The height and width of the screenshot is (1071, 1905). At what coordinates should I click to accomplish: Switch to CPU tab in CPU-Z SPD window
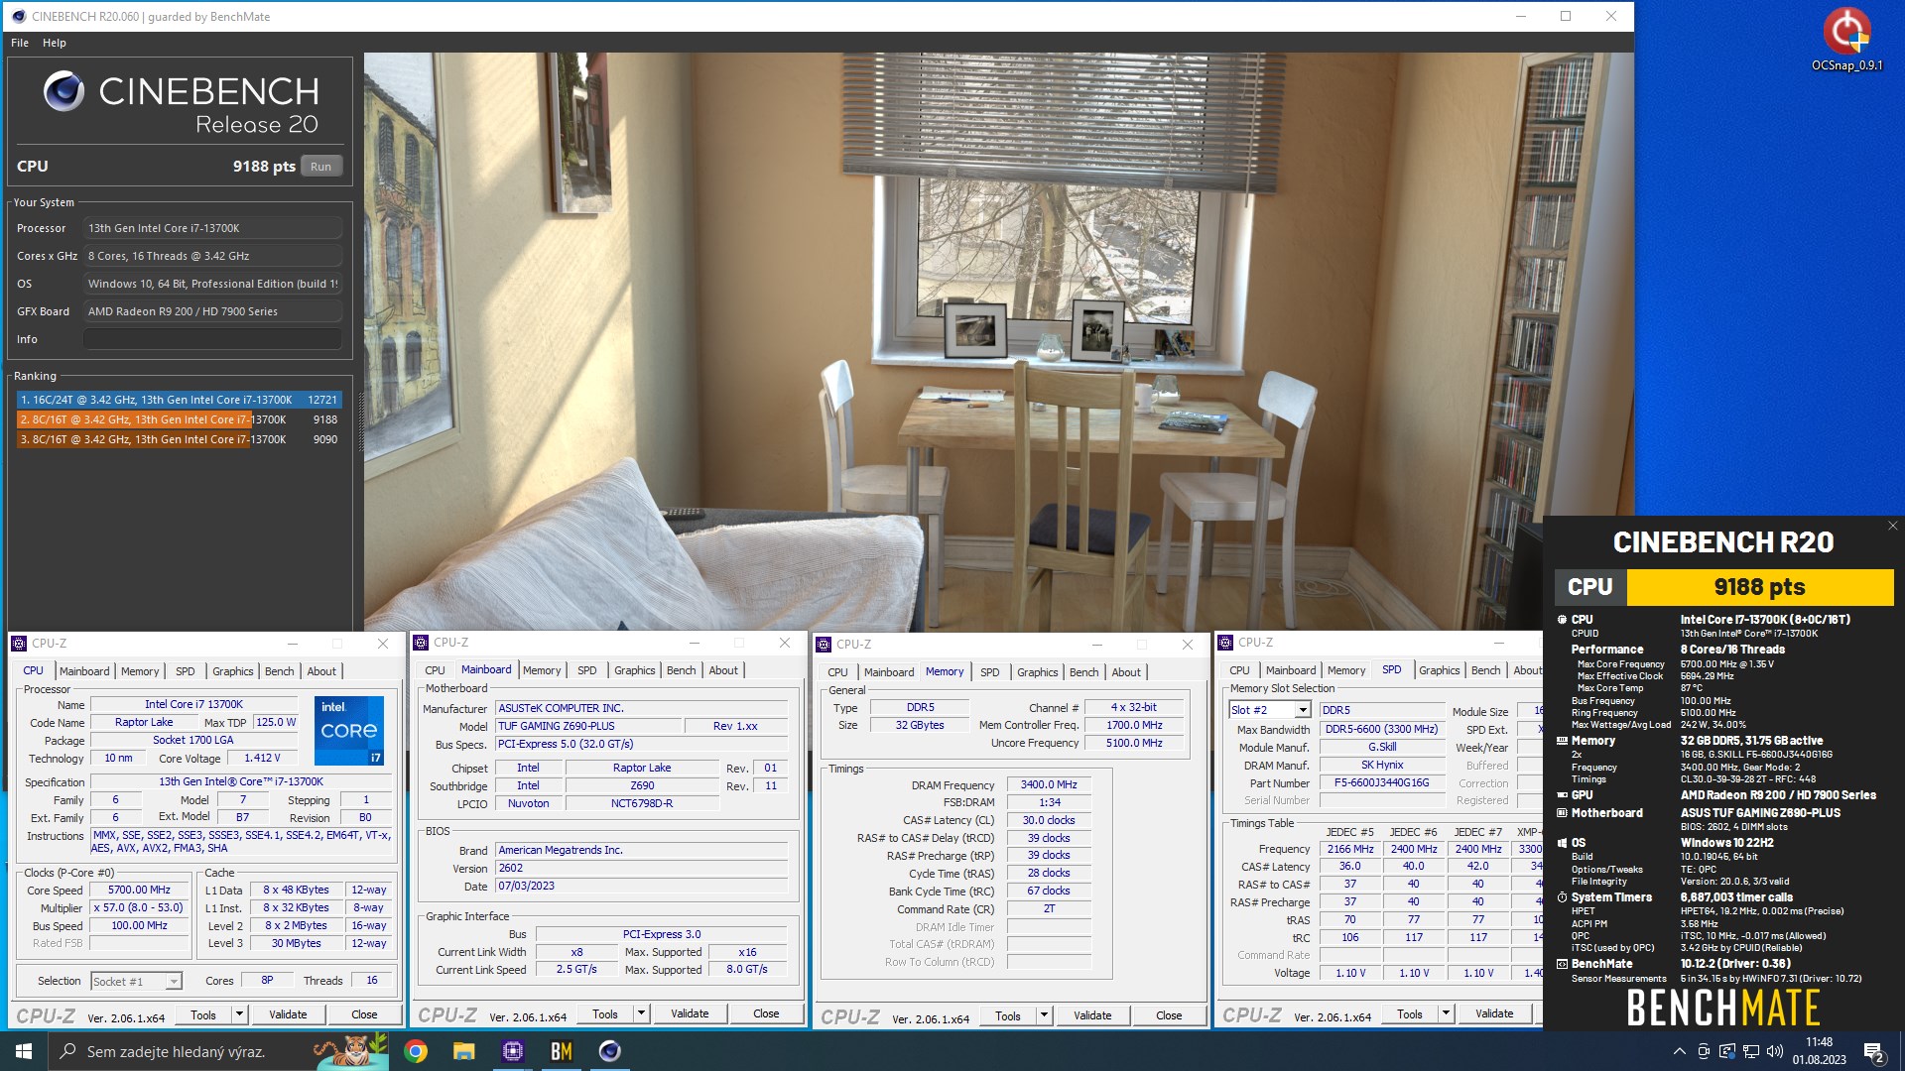(x=1239, y=670)
